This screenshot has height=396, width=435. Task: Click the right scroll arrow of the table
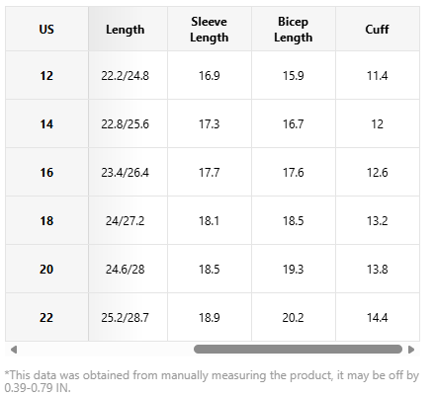coord(411,350)
